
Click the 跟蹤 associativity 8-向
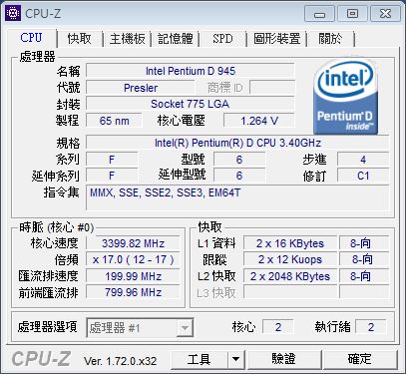[x=364, y=259]
